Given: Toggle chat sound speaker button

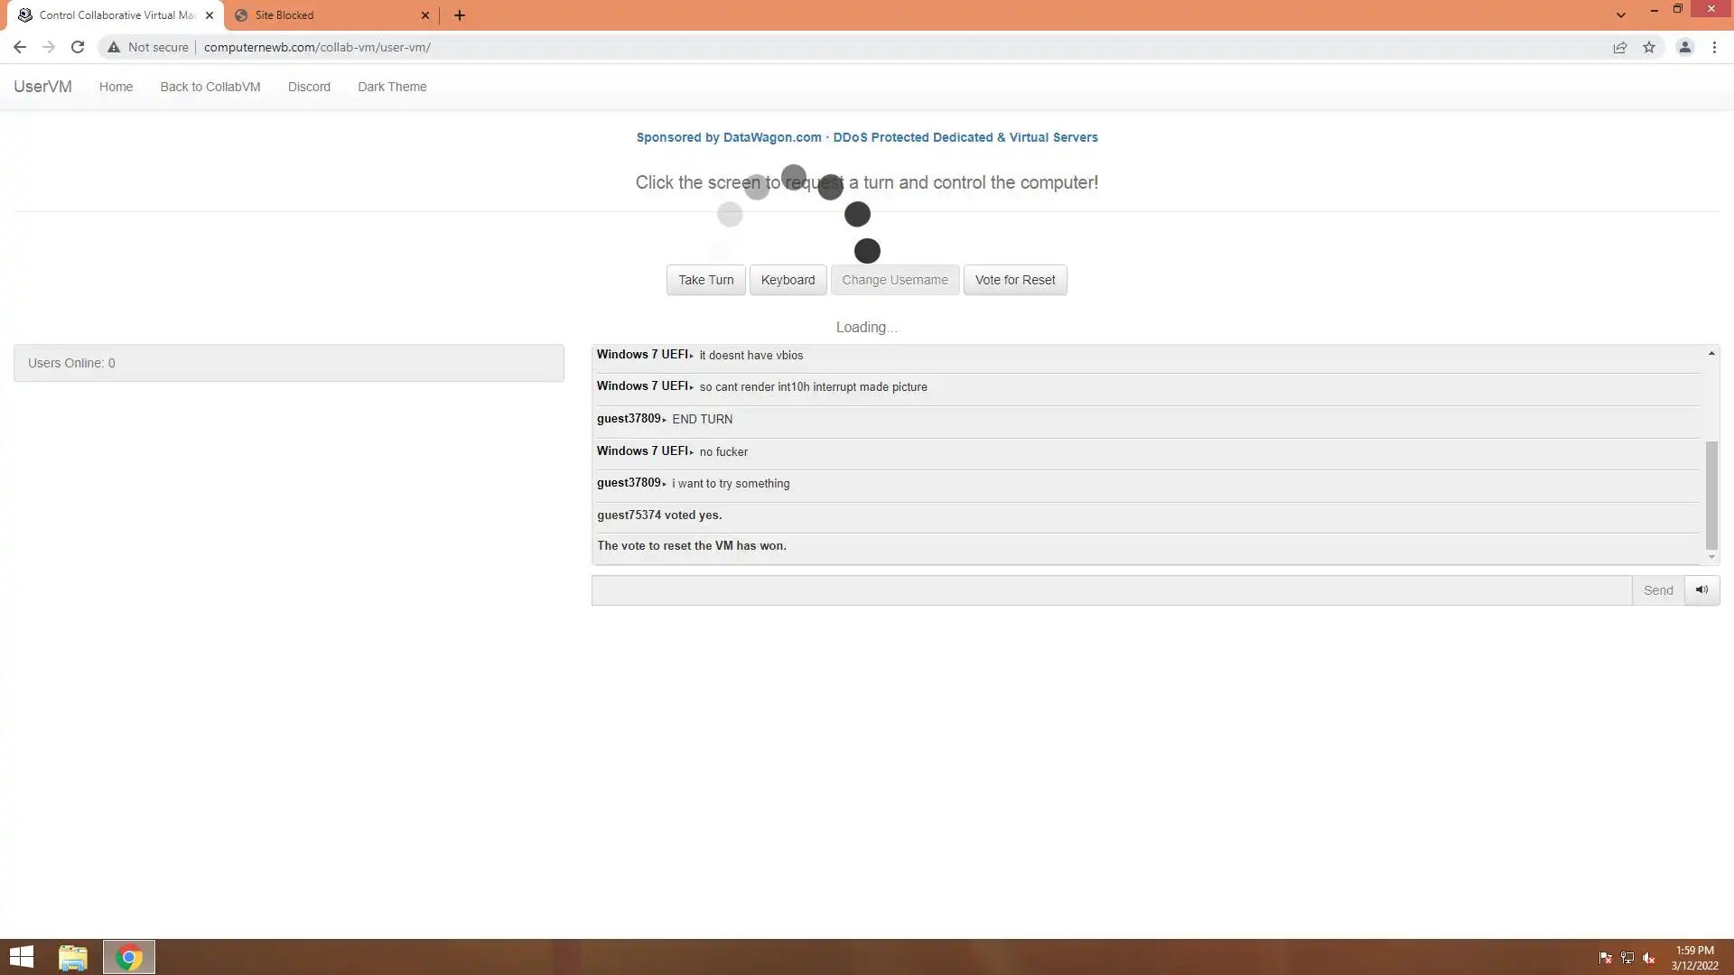Looking at the screenshot, I should coord(1701,590).
